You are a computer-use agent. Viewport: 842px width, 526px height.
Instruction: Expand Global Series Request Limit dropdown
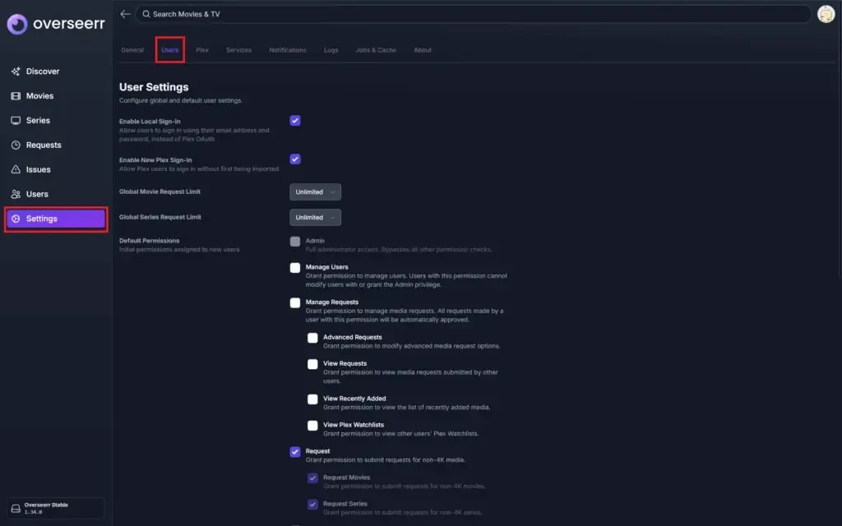(315, 218)
